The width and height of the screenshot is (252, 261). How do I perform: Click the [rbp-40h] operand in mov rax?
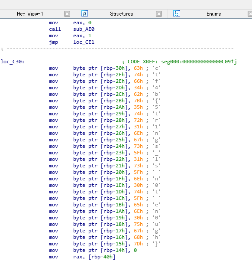[102, 257]
